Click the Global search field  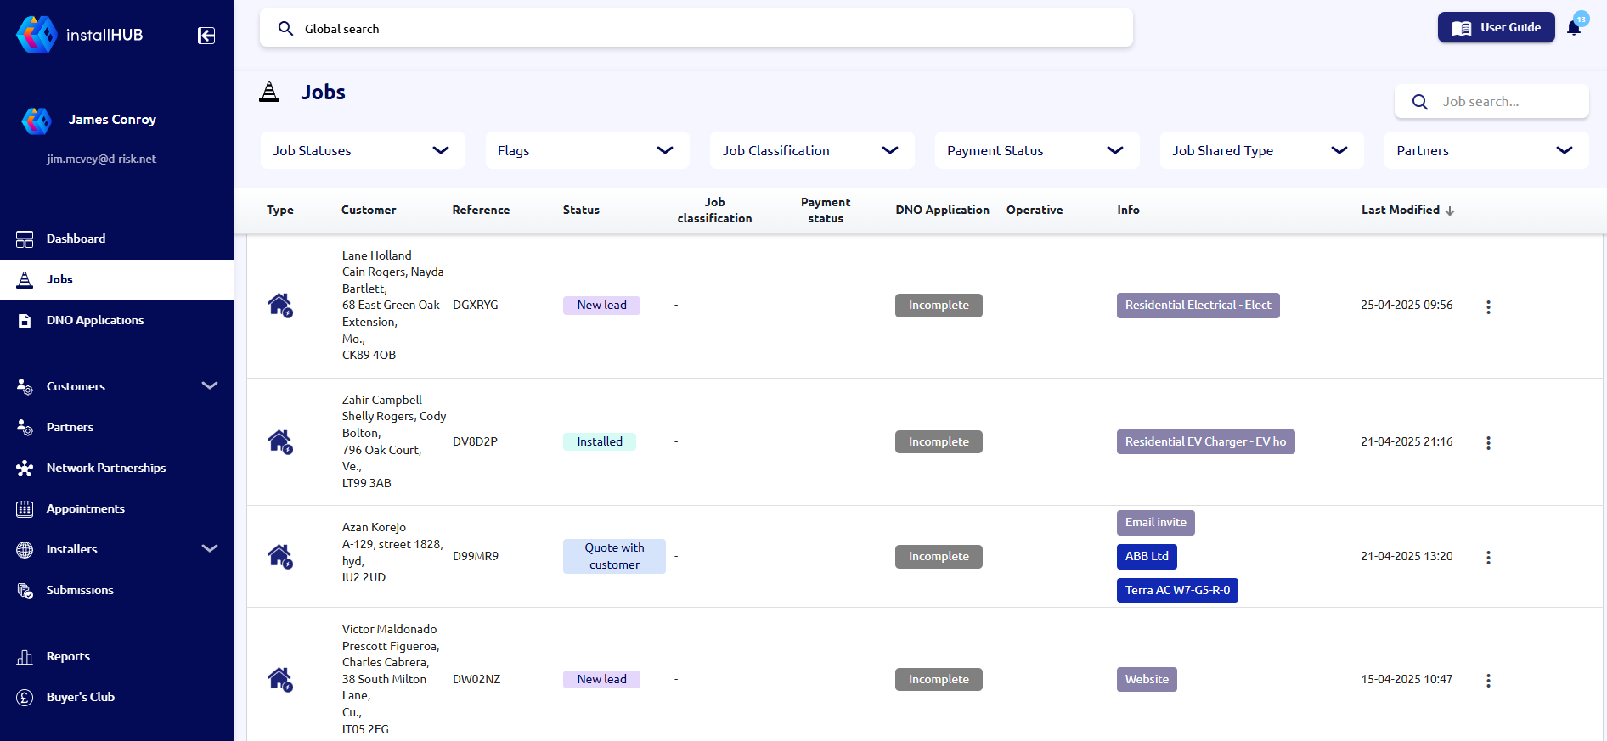[x=696, y=29]
